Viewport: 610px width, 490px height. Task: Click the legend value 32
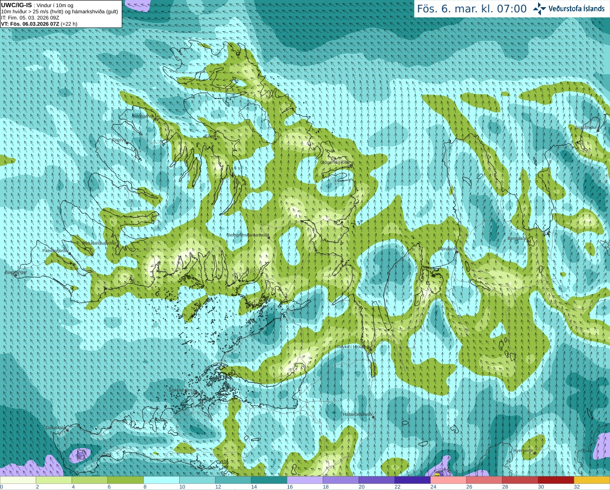point(577,487)
